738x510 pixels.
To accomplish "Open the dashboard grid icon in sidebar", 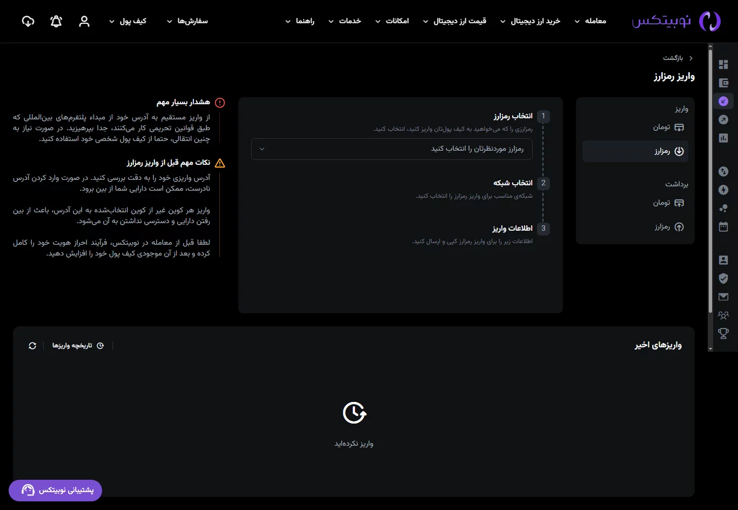I will (x=723, y=65).
